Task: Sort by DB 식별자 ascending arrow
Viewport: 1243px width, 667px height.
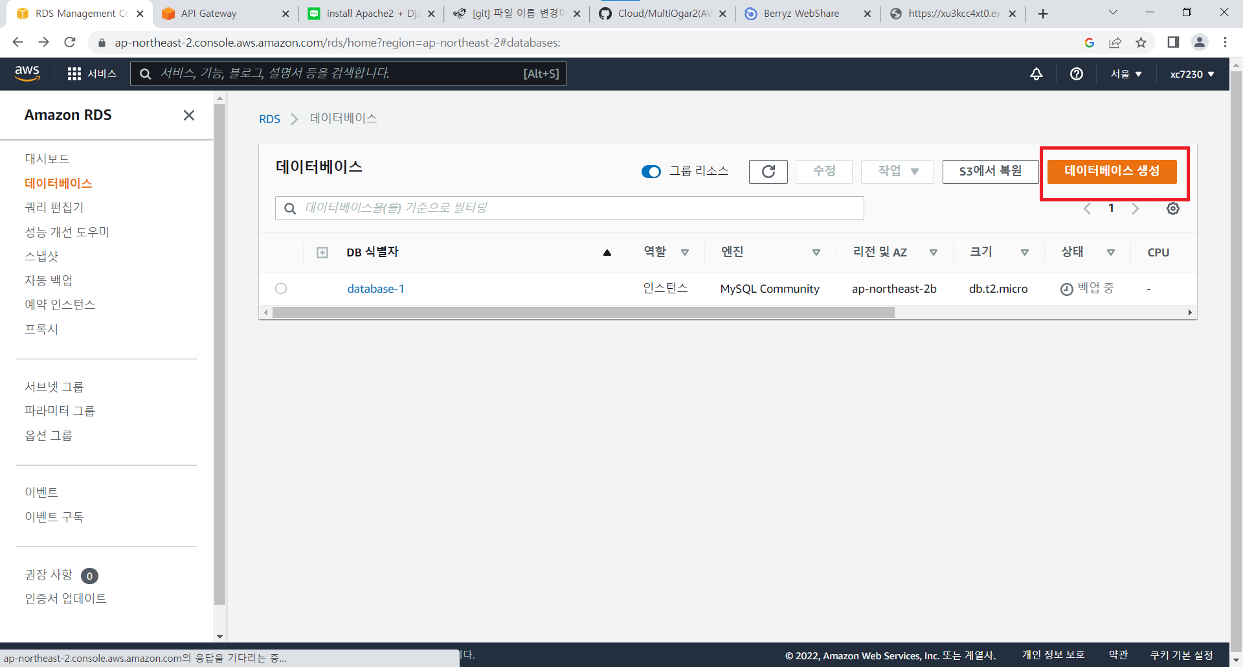Action: click(607, 253)
